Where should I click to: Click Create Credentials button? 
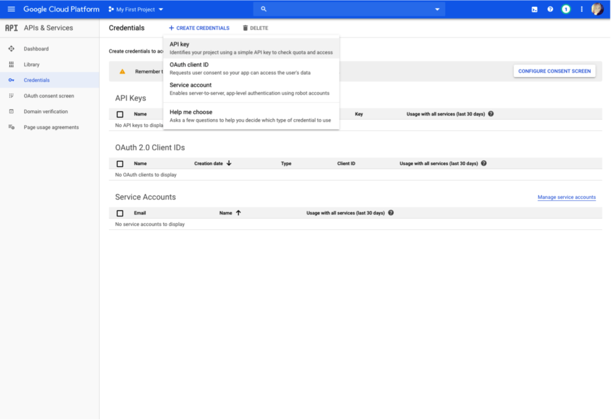click(x=199, y=28)
